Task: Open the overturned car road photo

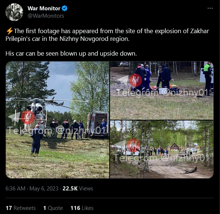Action: 162,150
